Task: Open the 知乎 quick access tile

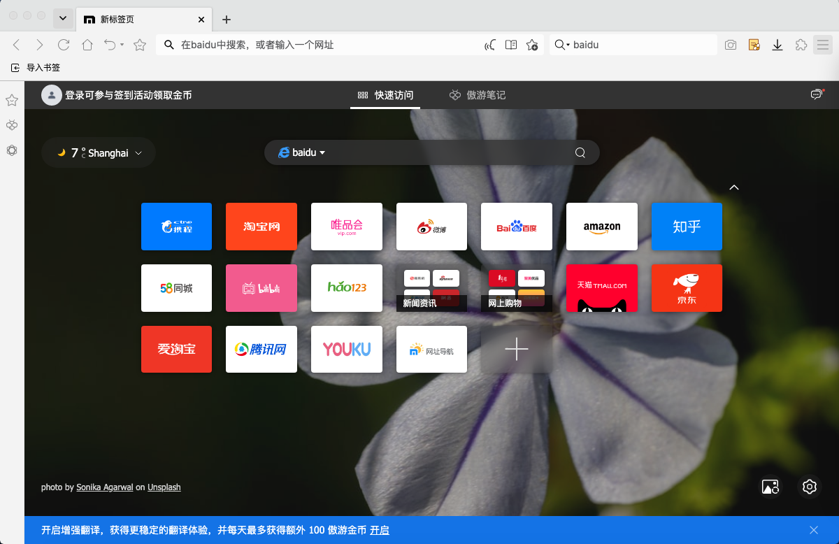Action: click(x=687, y=226)
